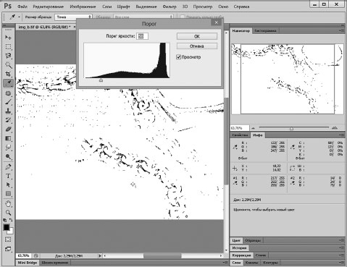Open the Образец layers dropdown
Image resolution: width=347 pixels, height=267 pixels.
(x=143, y=17)
